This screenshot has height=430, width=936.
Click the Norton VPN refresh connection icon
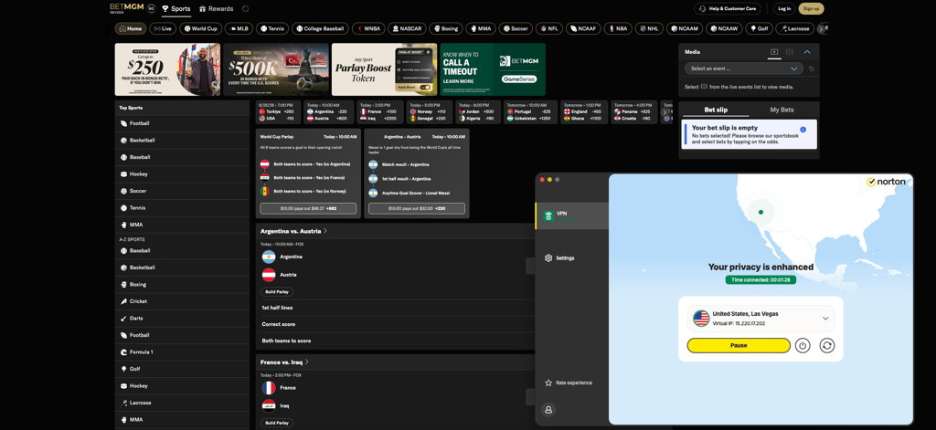click(826, 345)
